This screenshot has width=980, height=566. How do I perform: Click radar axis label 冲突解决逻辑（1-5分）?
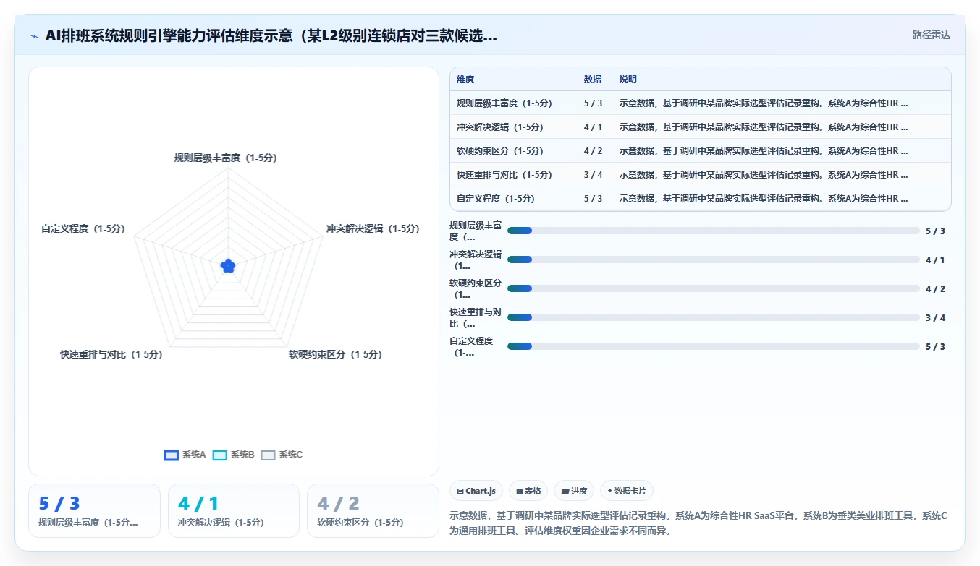tap(373, 228)
